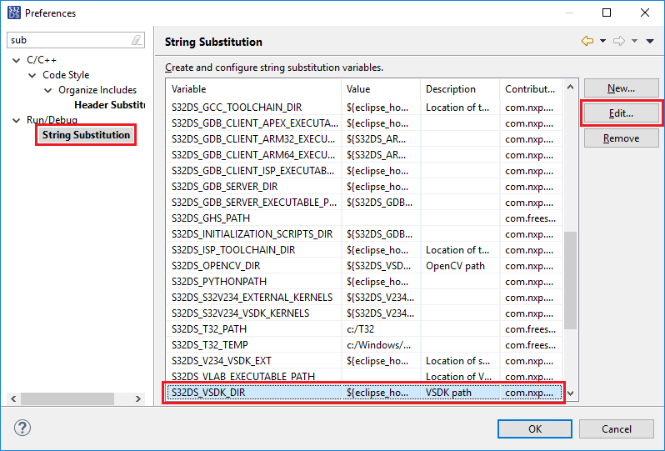Click the S32DS icon in title bar

[13, 13]
